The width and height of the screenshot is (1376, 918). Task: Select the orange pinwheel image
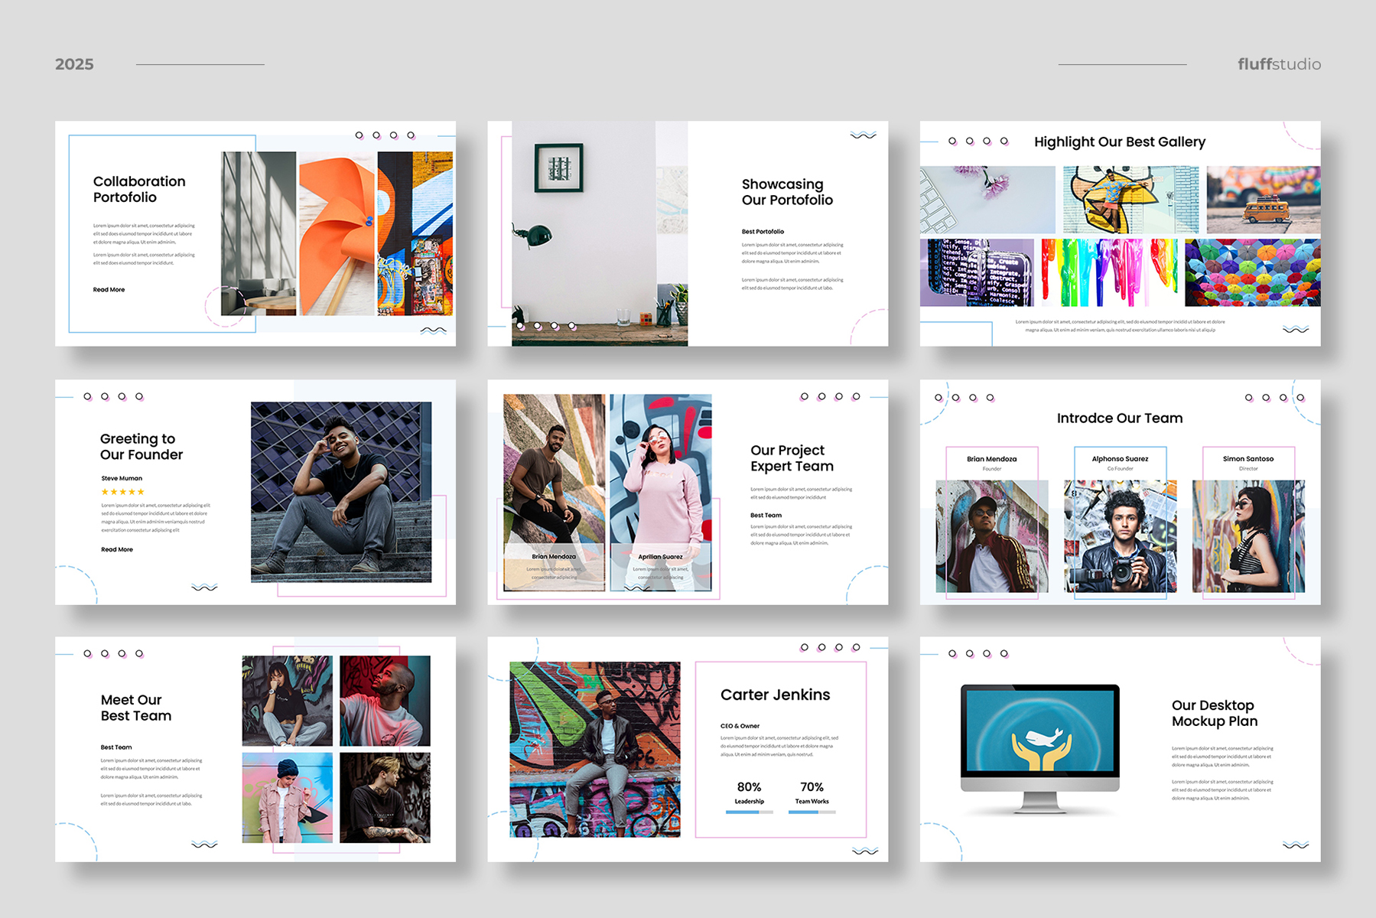pos(337,233)
